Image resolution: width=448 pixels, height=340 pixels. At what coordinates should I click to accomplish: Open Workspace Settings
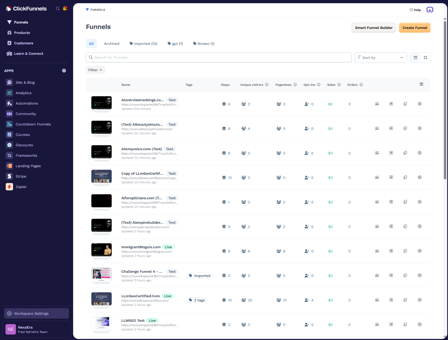coord(36,313)
